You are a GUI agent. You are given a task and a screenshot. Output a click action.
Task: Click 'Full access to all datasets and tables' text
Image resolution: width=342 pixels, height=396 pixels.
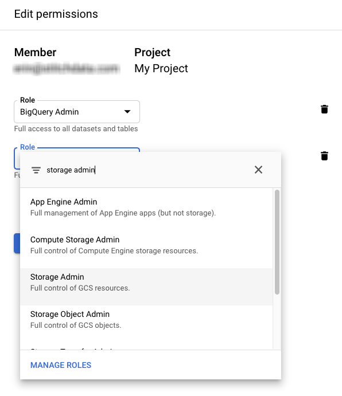pos(76,129)
